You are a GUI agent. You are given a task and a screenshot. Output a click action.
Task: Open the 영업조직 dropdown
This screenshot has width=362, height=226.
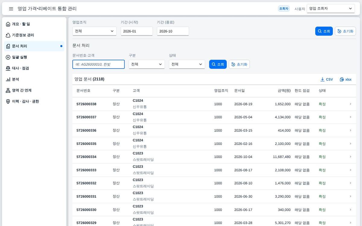94,31
